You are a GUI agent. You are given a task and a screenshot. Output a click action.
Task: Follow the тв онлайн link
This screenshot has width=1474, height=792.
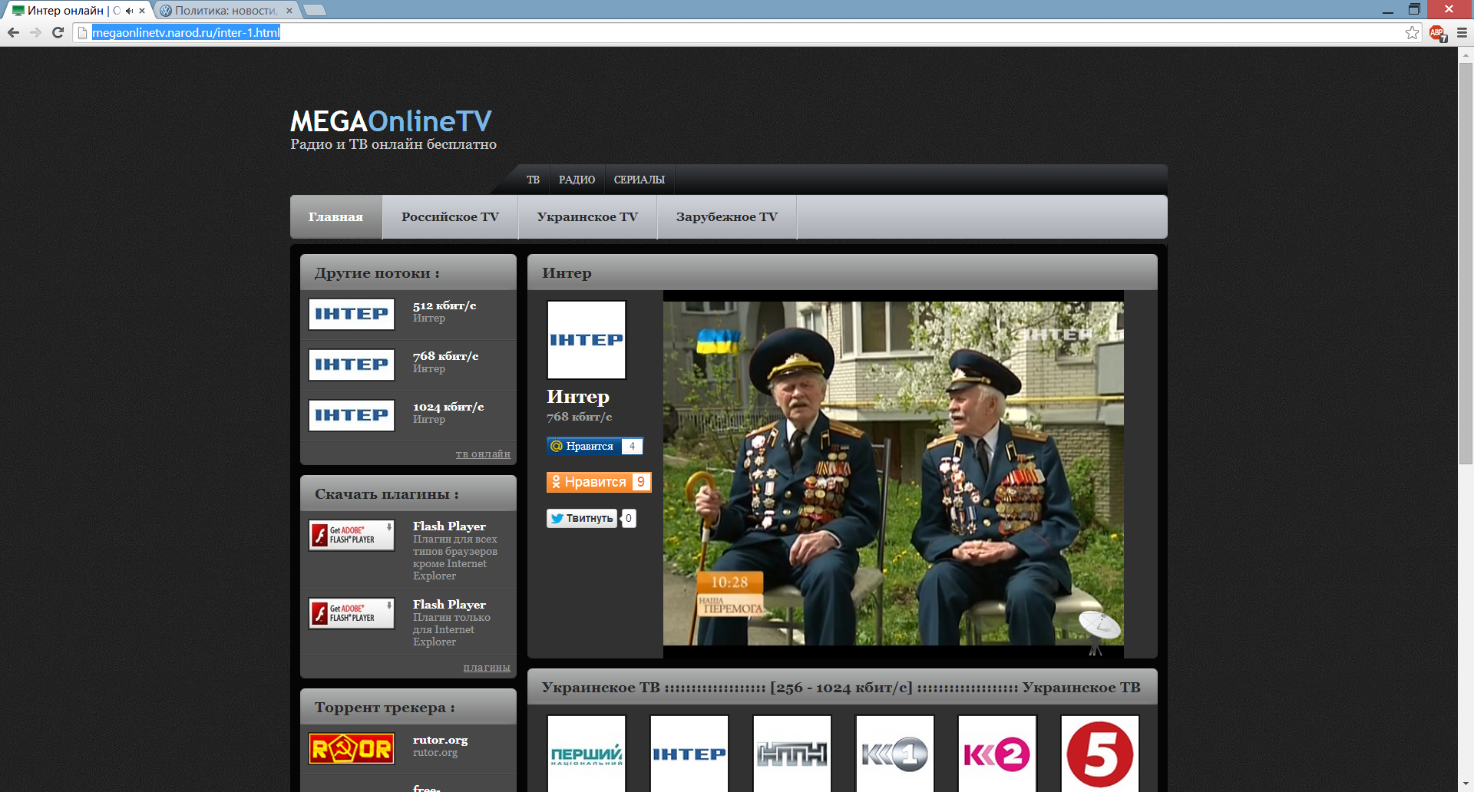click(x=483, y=454)
